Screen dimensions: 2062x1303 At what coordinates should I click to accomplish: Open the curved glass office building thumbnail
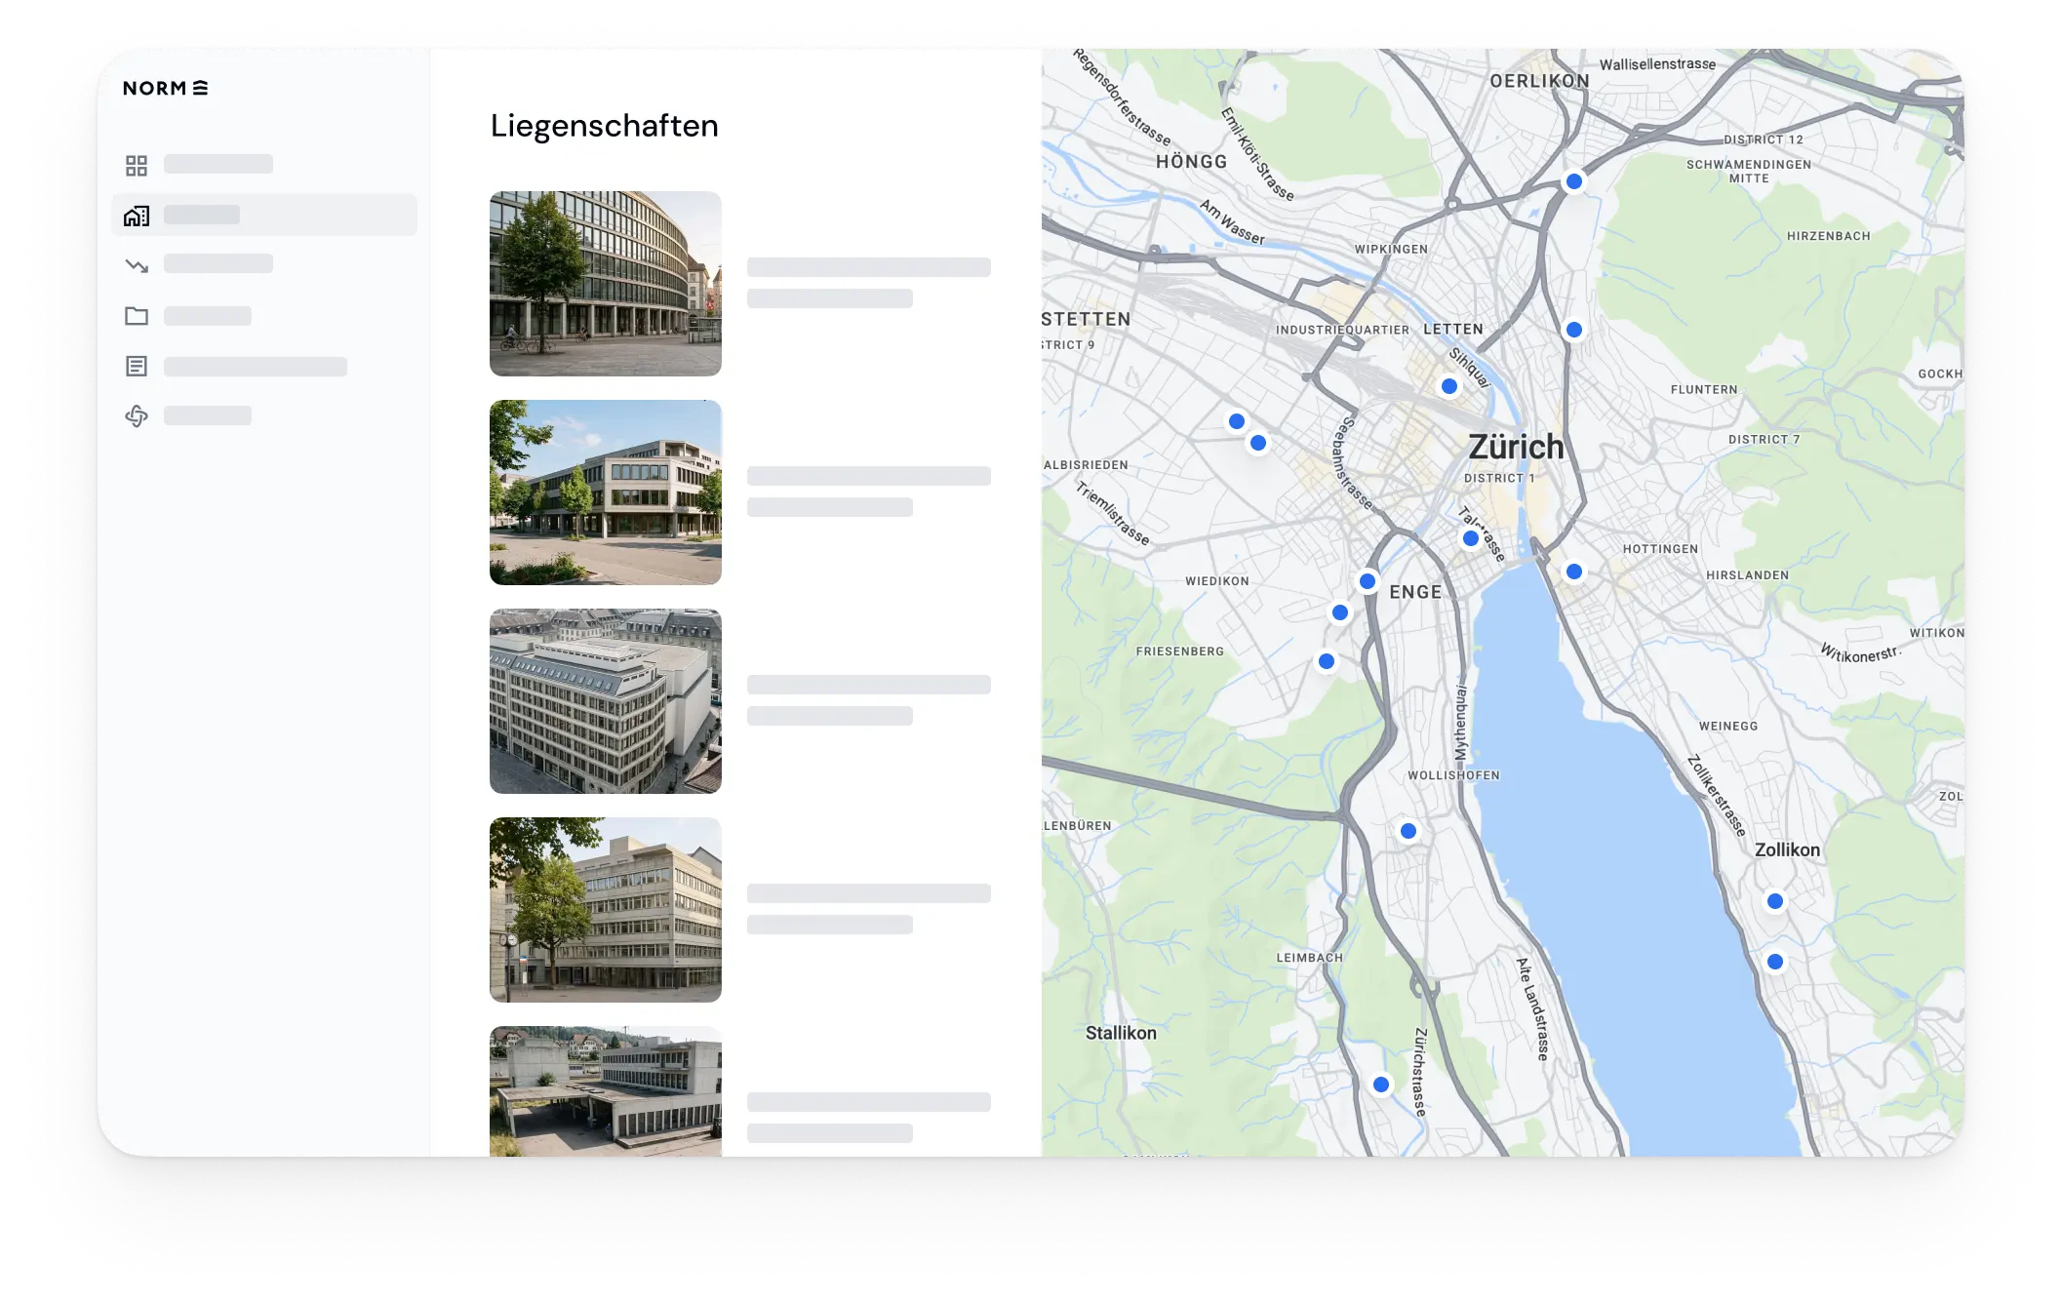point(606,284)
